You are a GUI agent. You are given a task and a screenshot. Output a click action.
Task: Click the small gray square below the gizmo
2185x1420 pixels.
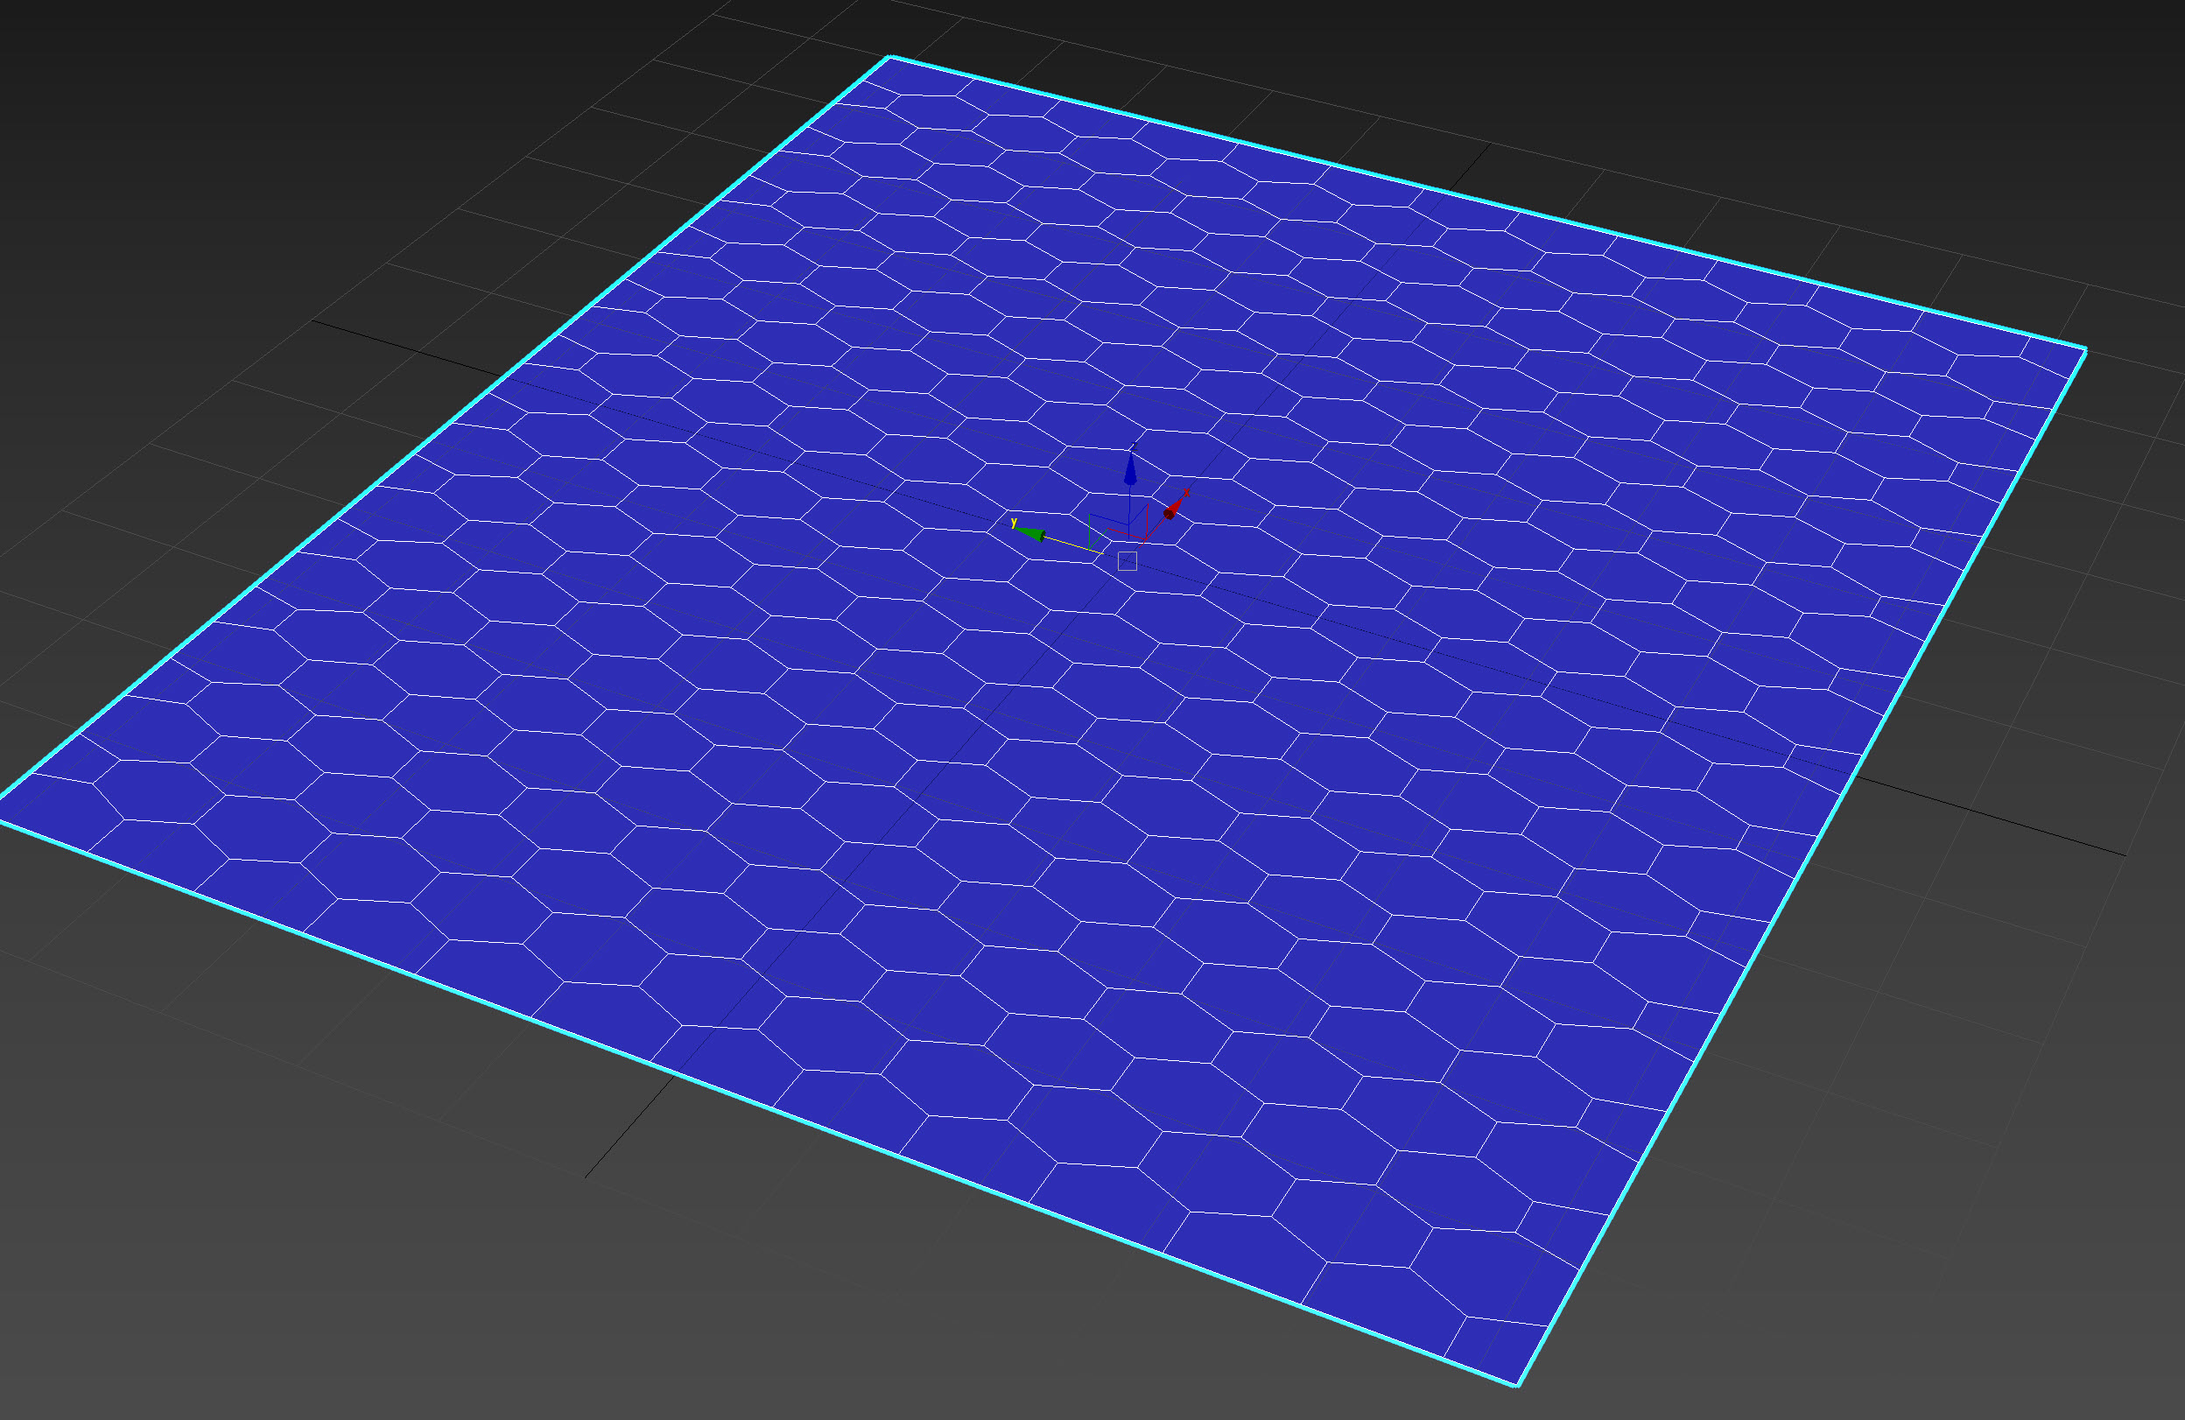(1128, 562)
